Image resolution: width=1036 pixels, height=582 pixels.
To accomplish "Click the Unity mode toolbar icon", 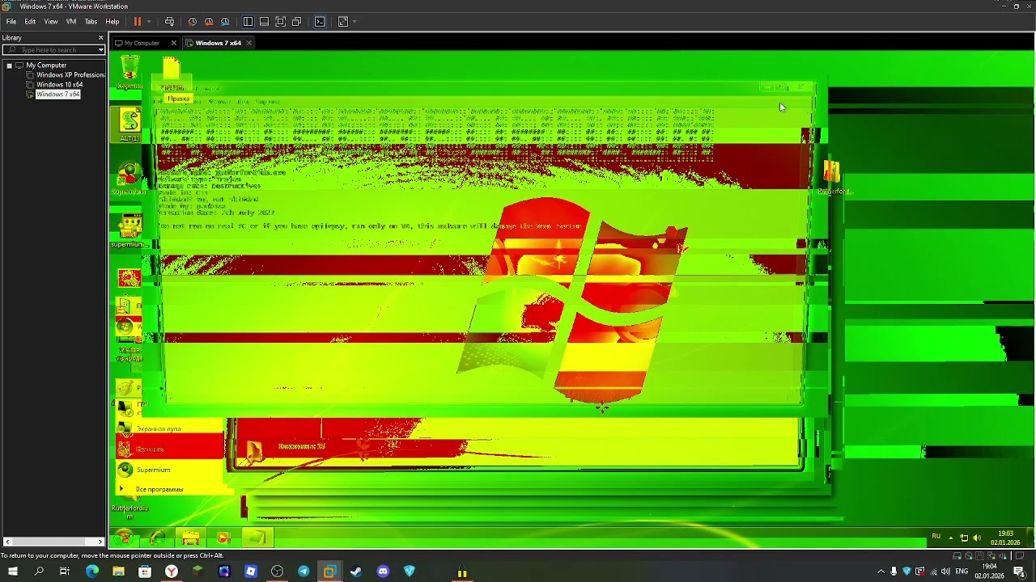I will pos(297,22).
